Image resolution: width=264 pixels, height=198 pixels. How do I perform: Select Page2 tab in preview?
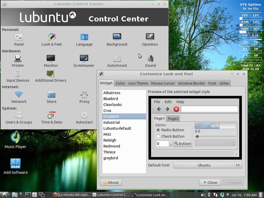[173, 119]
